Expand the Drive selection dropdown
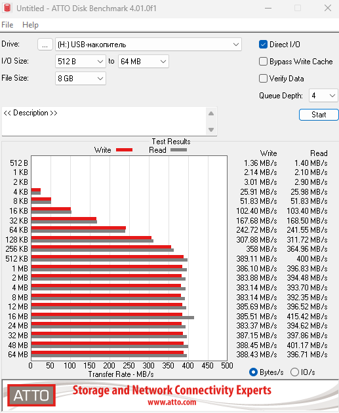Screen dimensions: 339x413 tap(148, 45)
